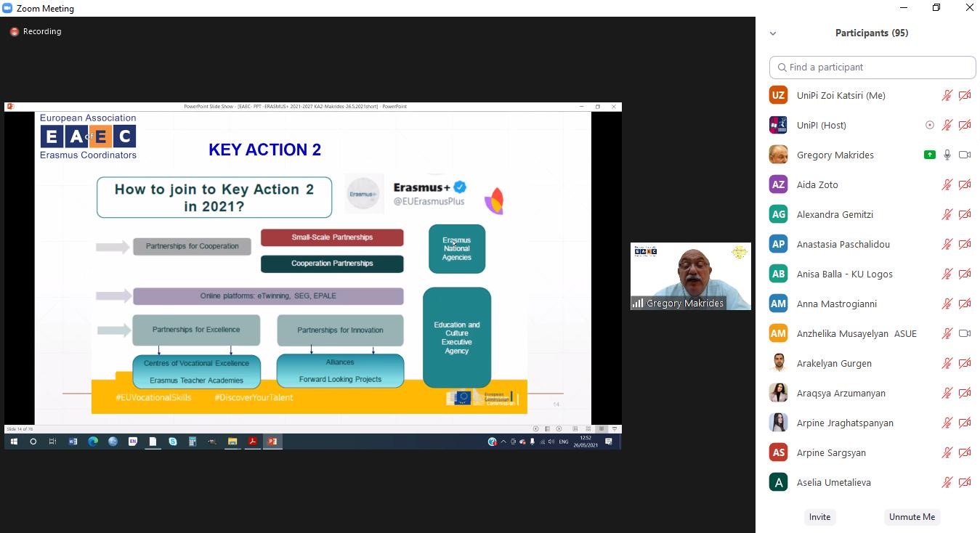Screen dimensions: 980x533
Task: Click the signal strength icon on Gregory Makrides' video
Action: pos(637,304)
